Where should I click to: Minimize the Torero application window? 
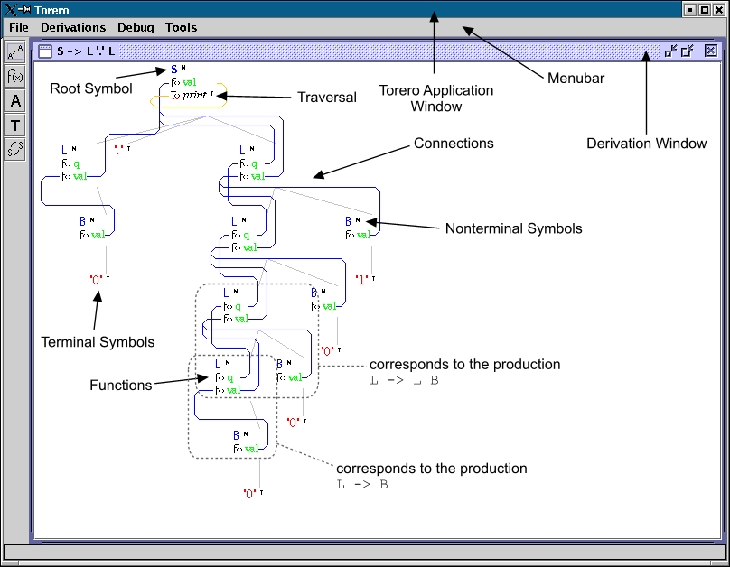coord(690,9)
